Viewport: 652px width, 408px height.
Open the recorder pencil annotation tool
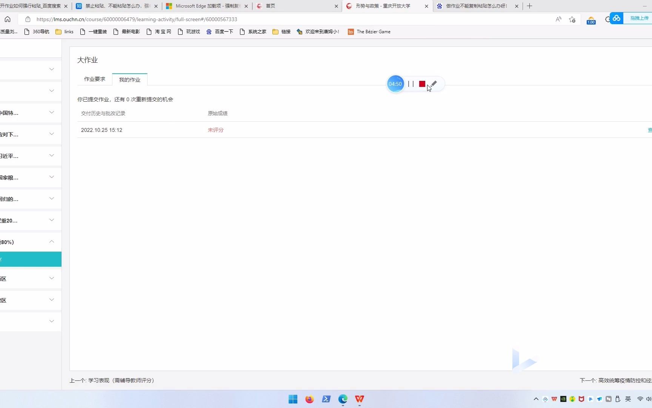(434, 84)
